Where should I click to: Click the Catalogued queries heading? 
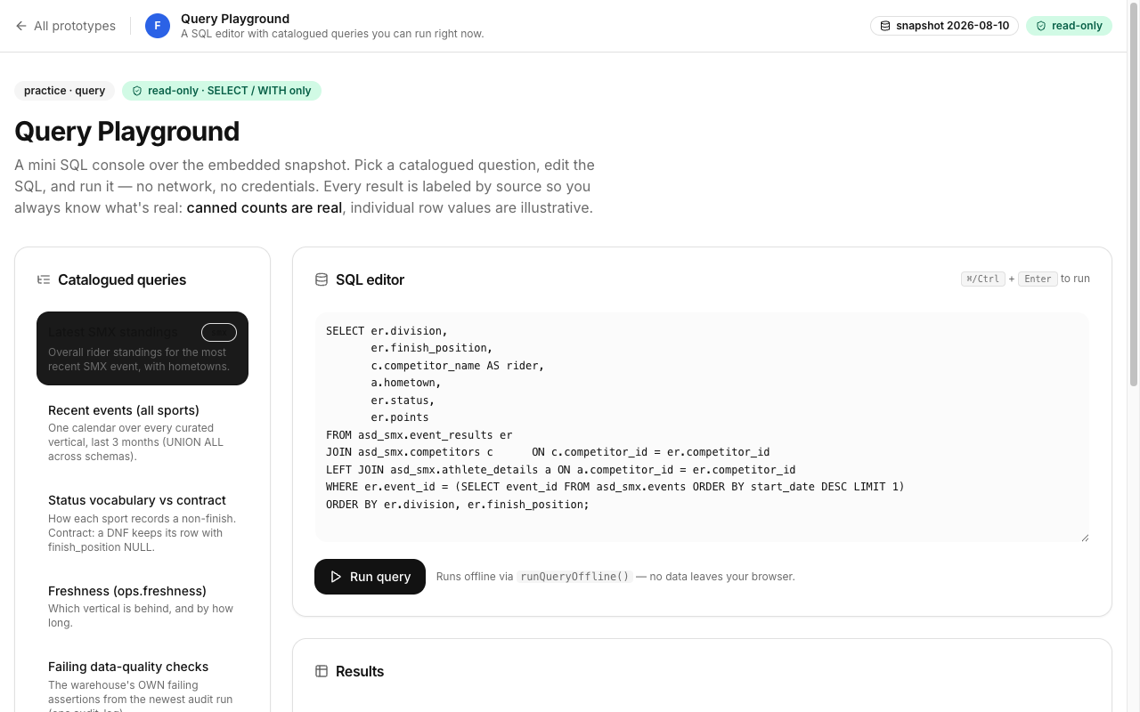tap(122, 279)
